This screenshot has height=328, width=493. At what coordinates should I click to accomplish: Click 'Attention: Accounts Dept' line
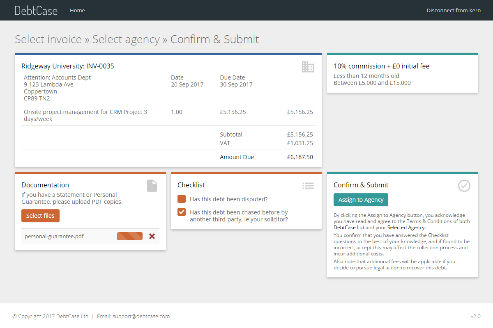(x=58, y=77)
